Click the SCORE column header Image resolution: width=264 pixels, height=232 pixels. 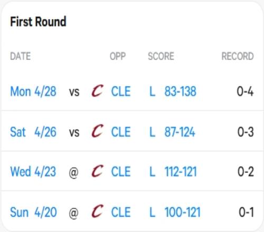pyautogui.click(x=161, y=56)
